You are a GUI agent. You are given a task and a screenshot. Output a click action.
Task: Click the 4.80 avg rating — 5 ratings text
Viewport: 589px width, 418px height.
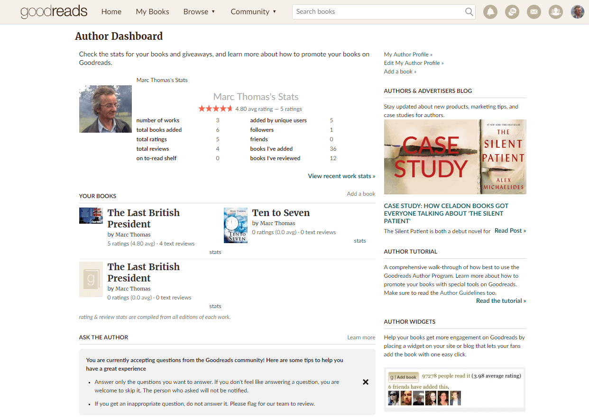pyautogui.click(x=268, y=109)
